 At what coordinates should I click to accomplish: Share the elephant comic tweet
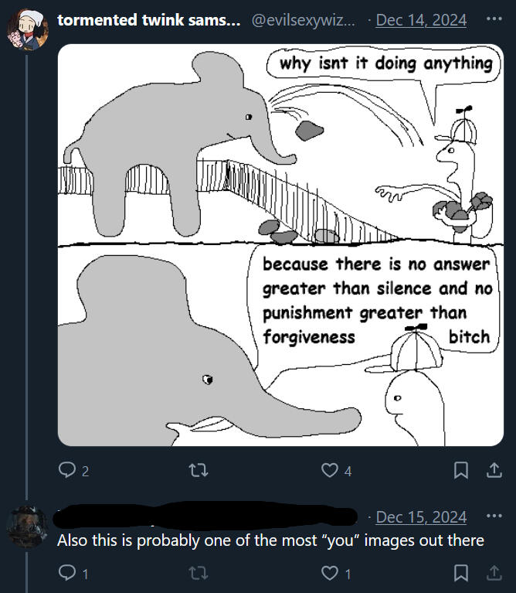click(x=491, y=470)
